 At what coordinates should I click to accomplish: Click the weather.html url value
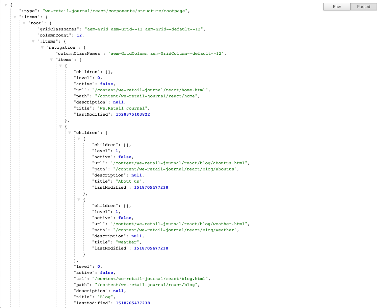point(179,224)
